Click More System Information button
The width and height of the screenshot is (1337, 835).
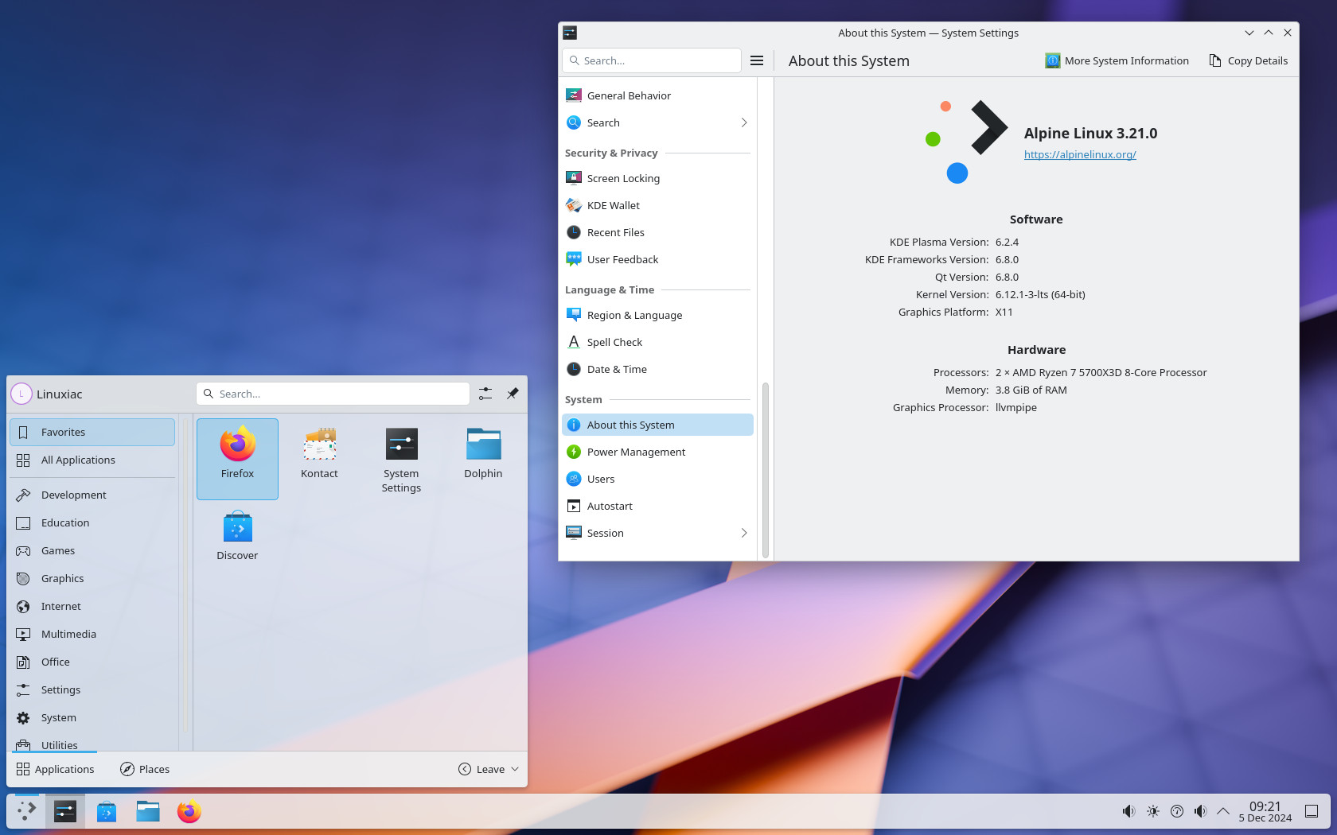point(1117,60)
